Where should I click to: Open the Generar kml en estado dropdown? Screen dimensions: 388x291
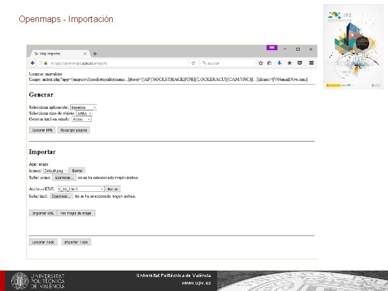(82, 119)
